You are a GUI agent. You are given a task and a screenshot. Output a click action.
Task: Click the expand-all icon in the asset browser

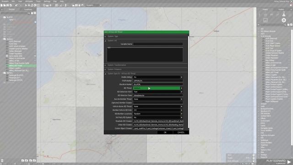tap(291, 25)
